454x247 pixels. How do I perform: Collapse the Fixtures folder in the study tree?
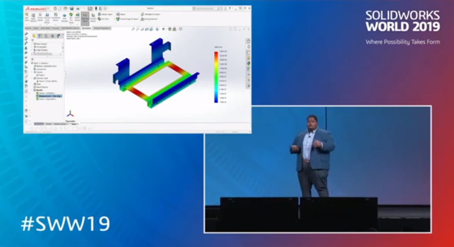[x=32, y=72]
